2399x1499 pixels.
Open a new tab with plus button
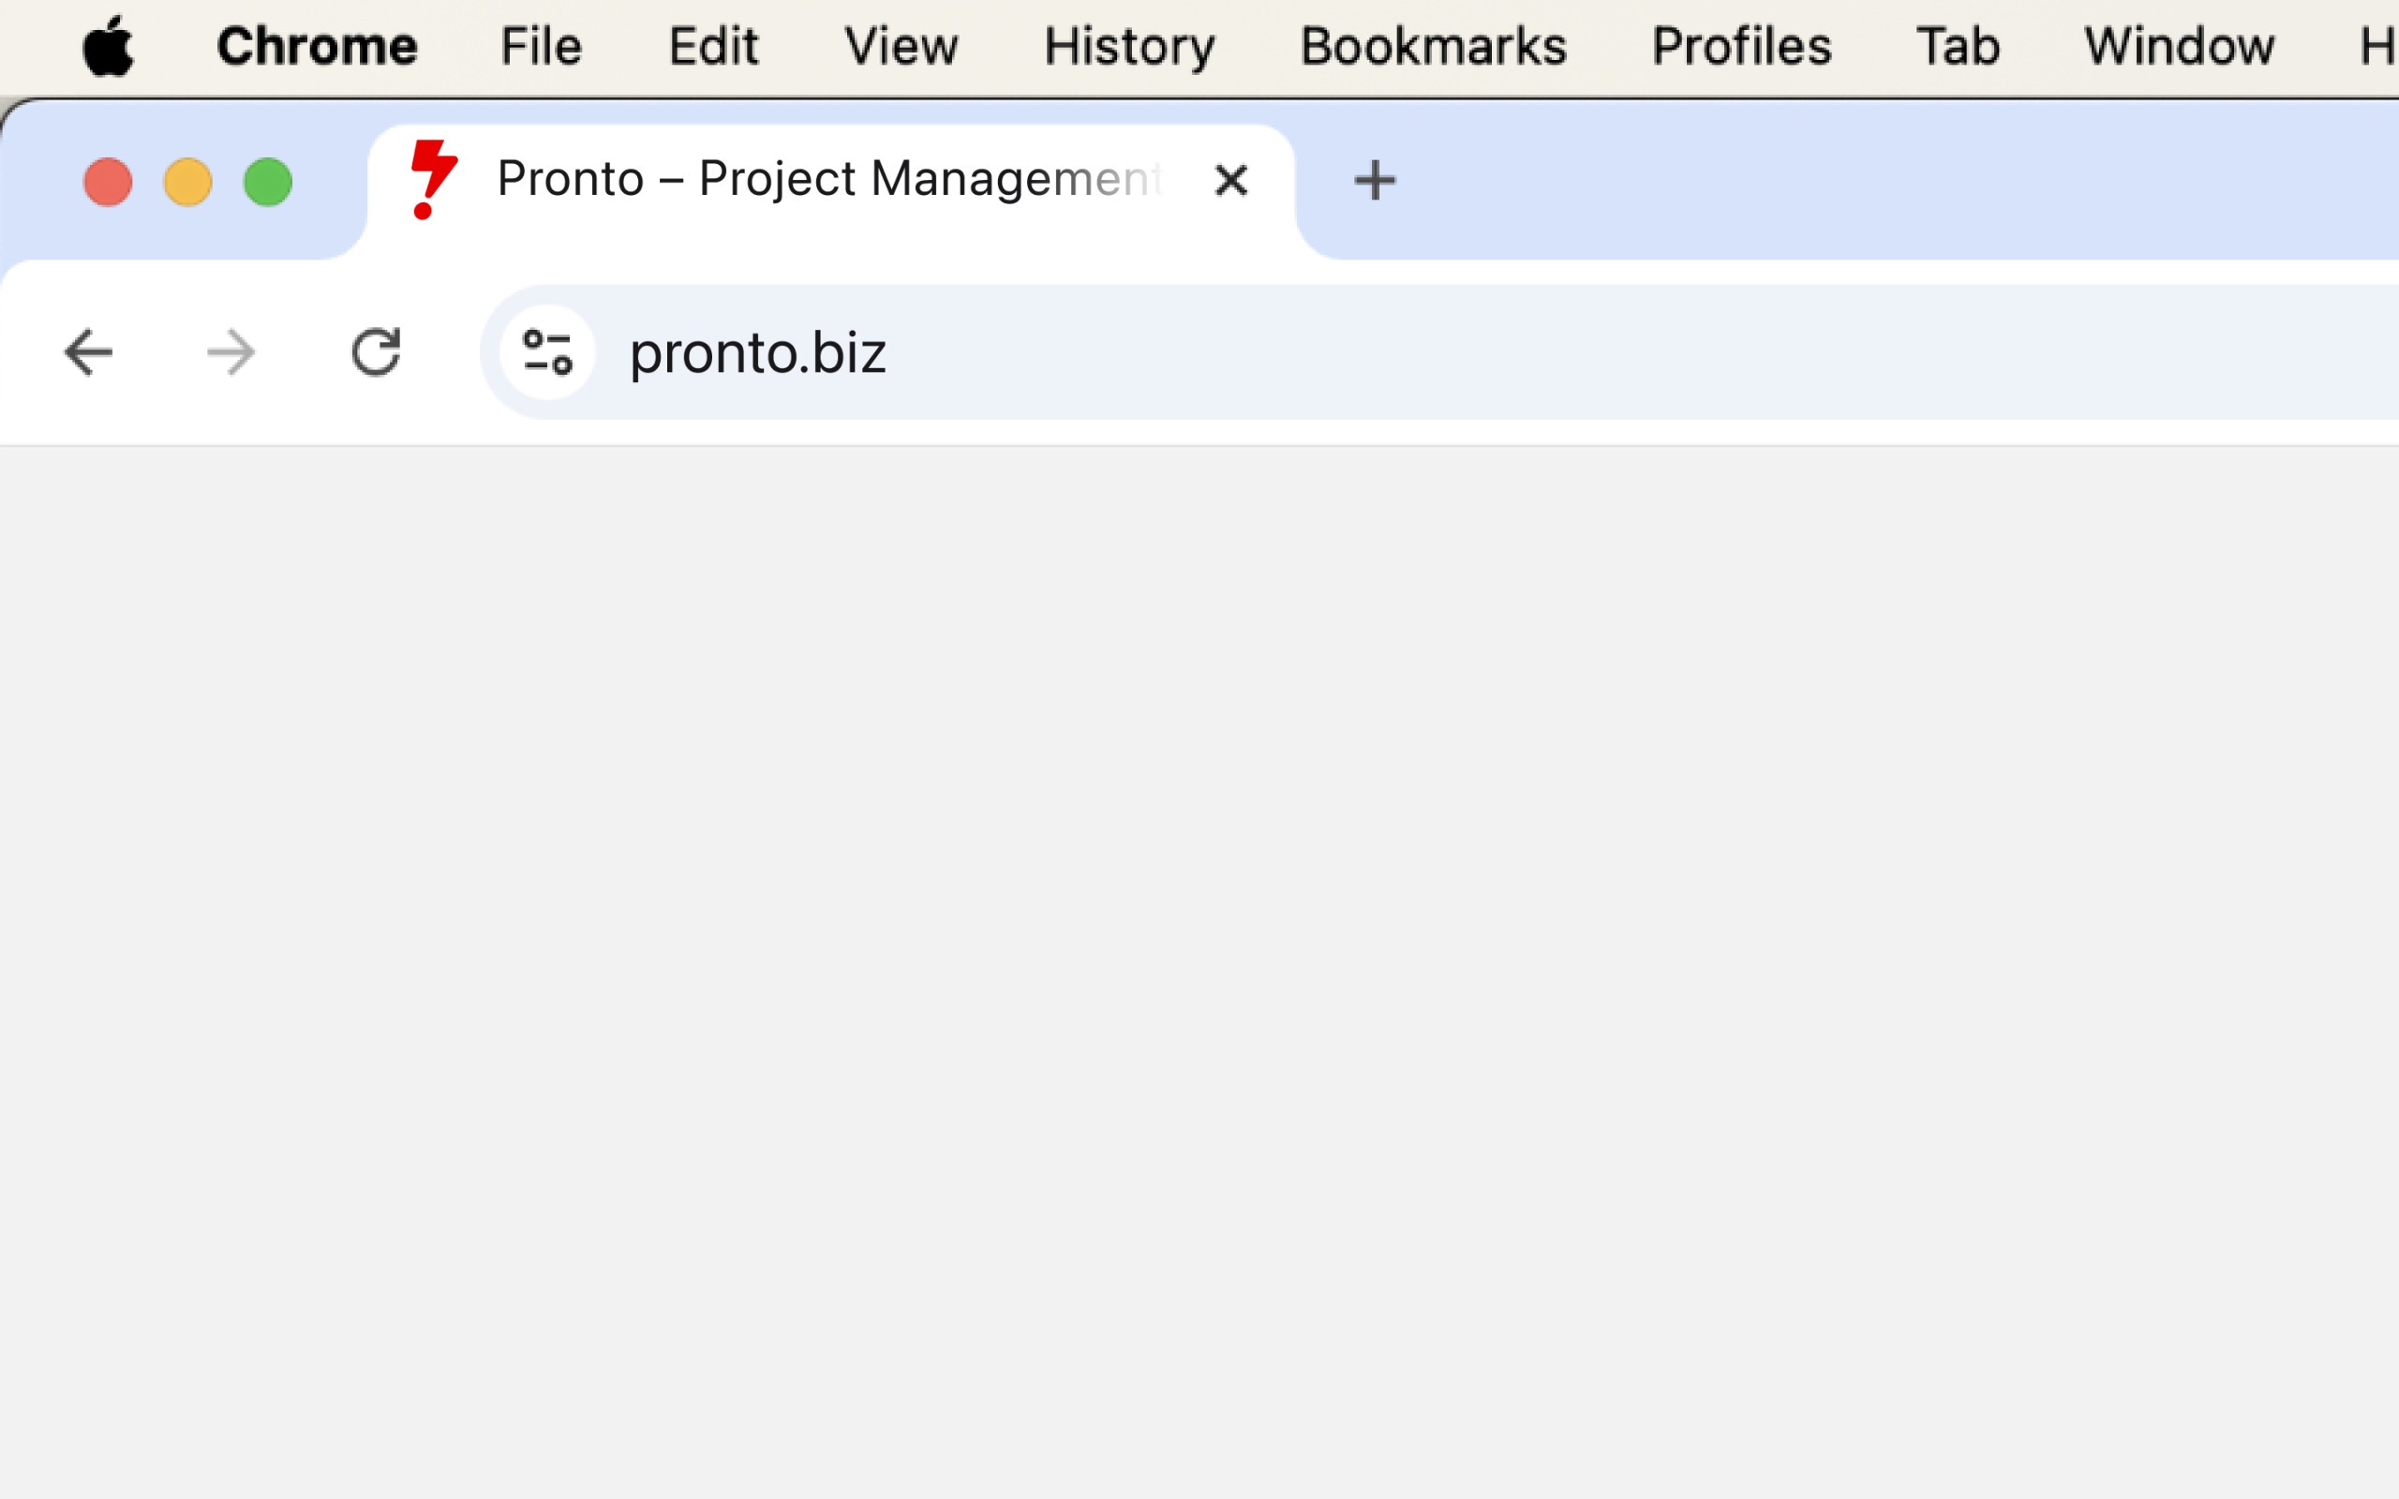pos(1375,181)
